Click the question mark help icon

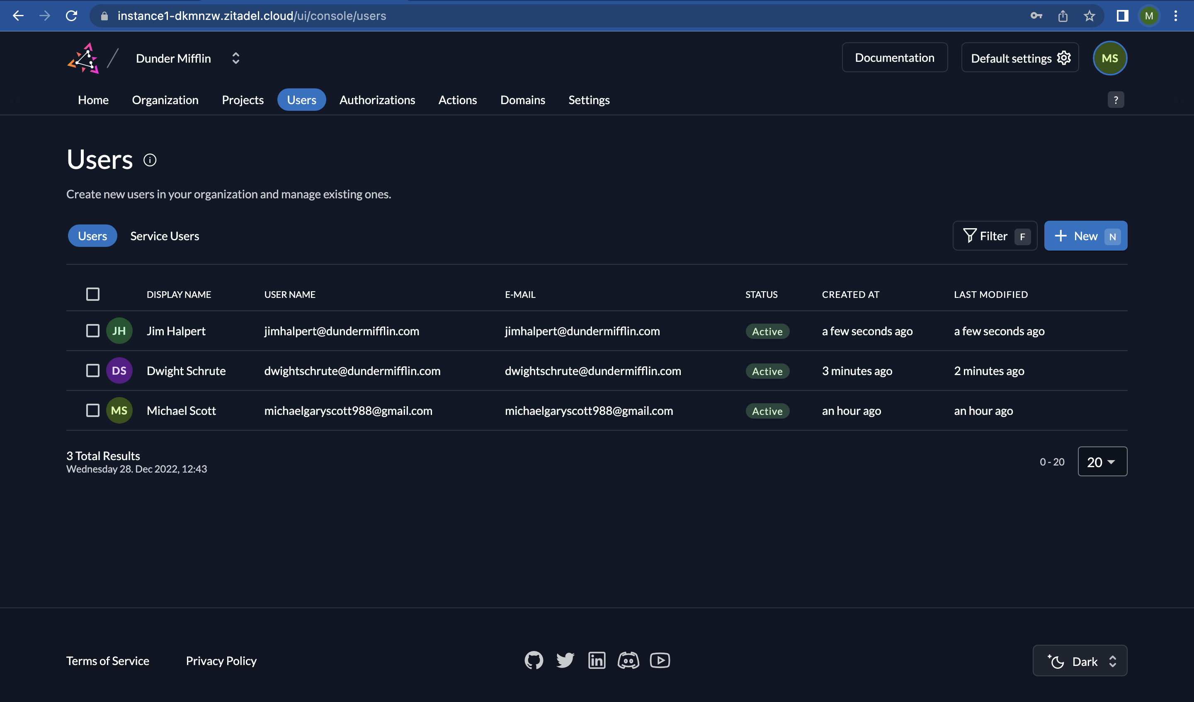coord(1115,100)
